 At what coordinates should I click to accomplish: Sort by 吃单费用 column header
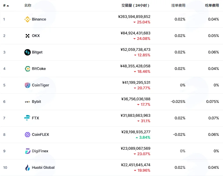point(212,5)
